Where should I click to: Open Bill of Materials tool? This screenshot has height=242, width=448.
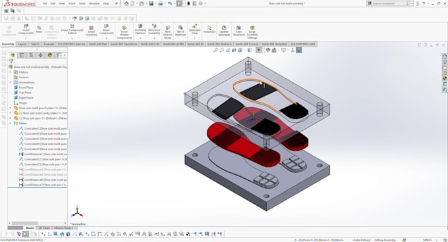click(x=181, y=31)
